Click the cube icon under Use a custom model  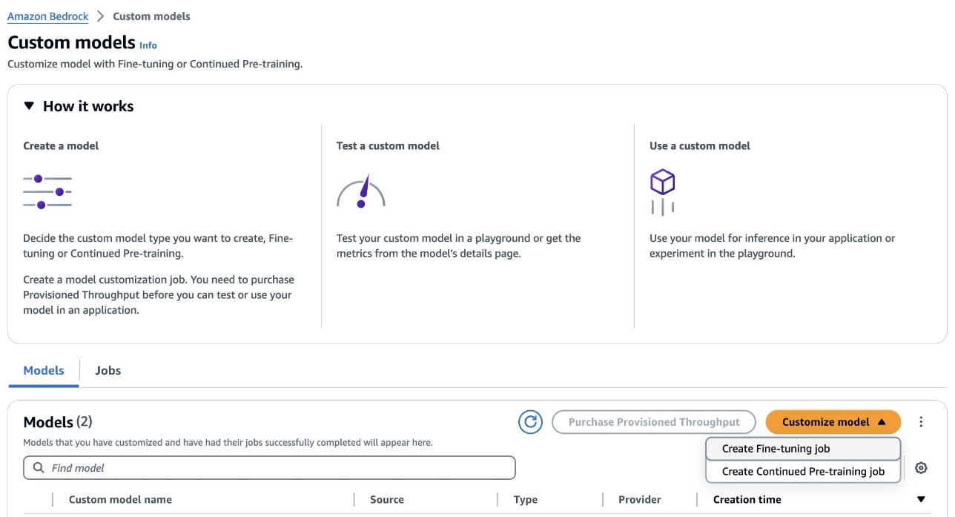tap(662, 182)
